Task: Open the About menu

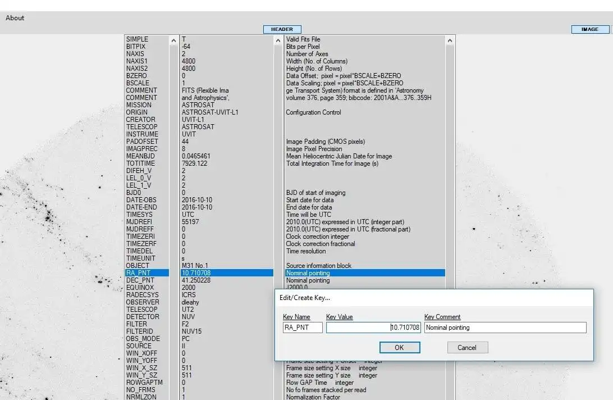Action: (x=15, y=18)
